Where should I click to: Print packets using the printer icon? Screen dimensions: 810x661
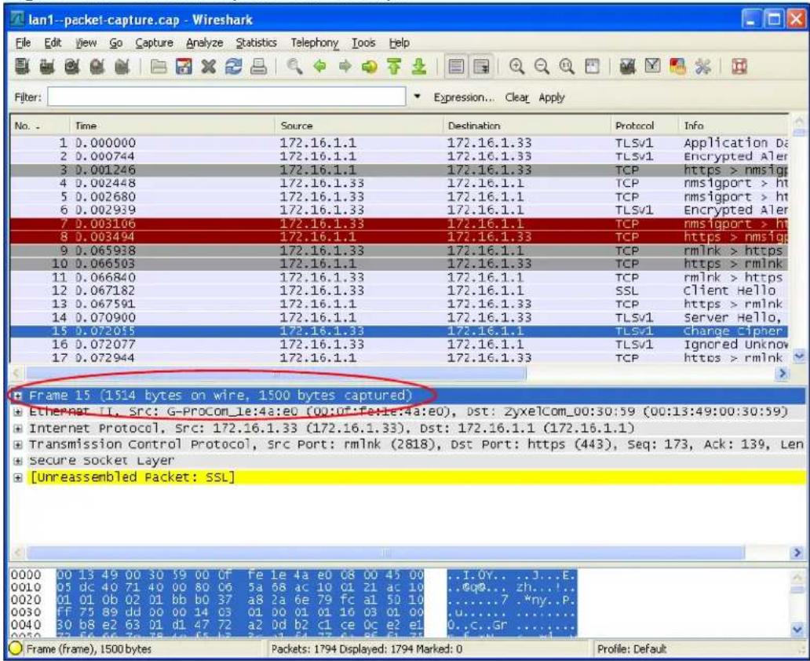(x=258, y=67)
